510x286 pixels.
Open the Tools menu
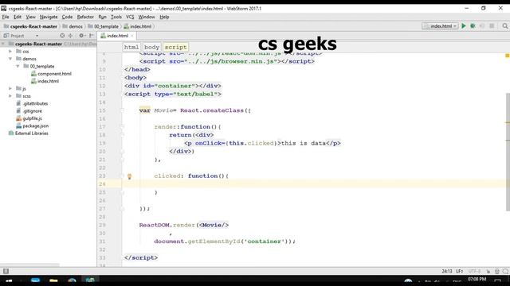point(116,17)
